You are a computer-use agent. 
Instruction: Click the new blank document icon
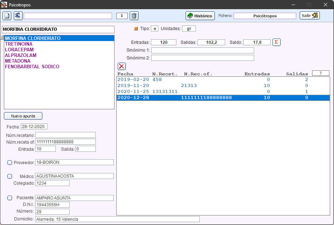pyautogui.click(x=7, y=16)
